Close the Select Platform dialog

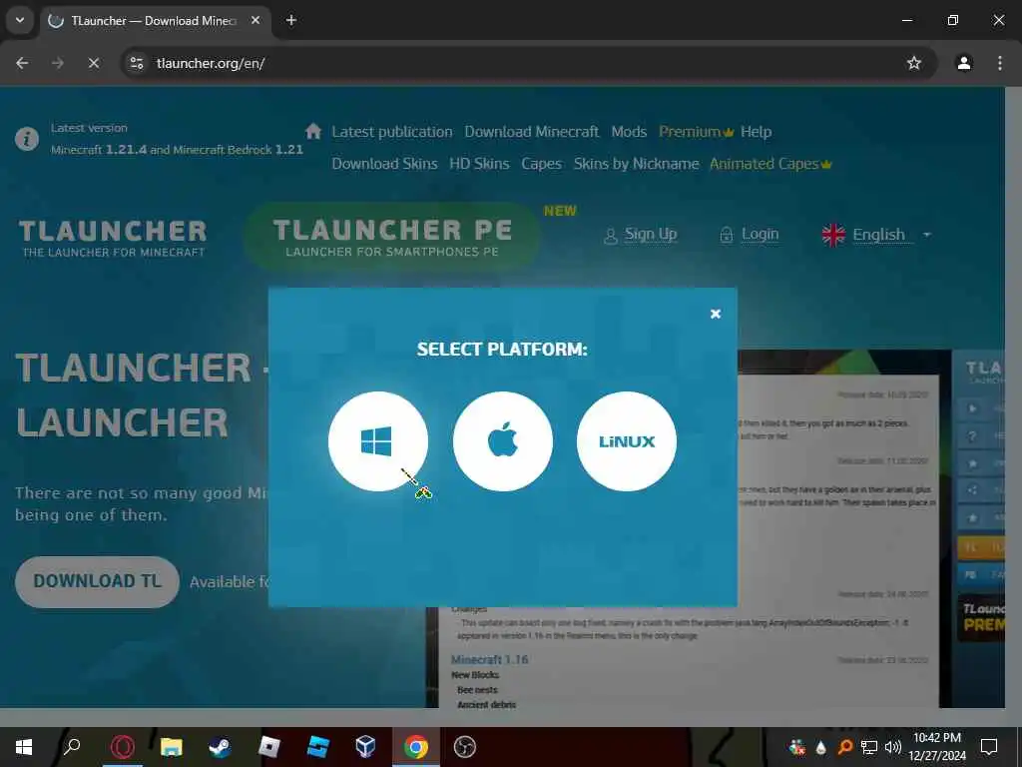(715, 314)
